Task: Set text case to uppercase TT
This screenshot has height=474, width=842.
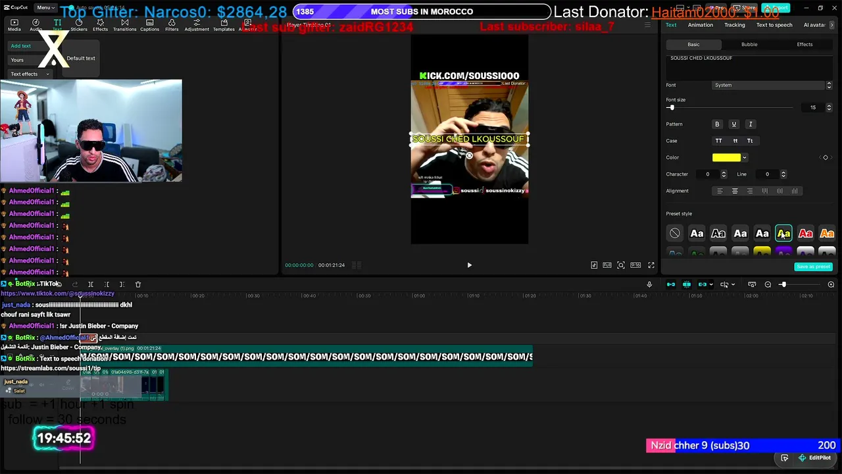Action: point(718,141)
